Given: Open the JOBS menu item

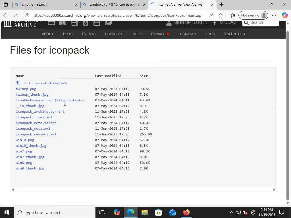Looking at the screenshot, I should [x=210, y=34].
